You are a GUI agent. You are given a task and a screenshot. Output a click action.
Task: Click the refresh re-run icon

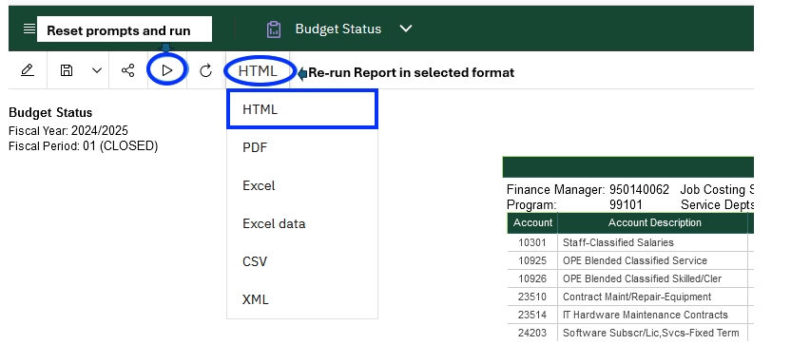pyautogui.click(x=205, y=71)
